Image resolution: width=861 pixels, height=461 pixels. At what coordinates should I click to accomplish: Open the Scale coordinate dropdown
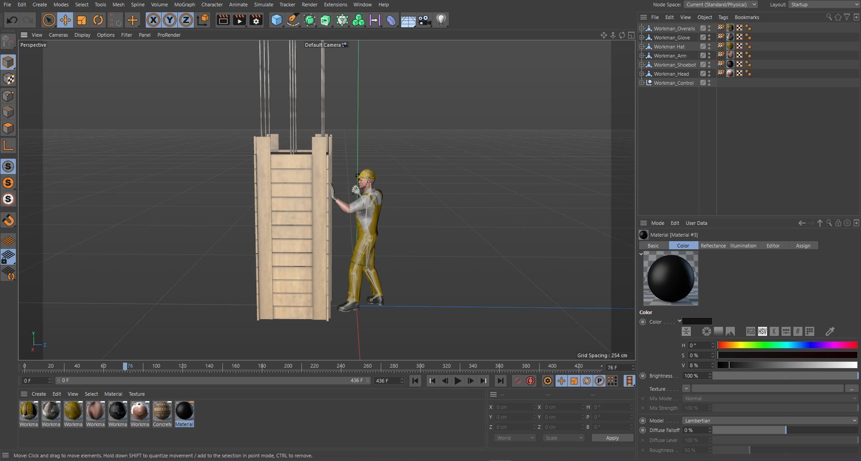564,438
